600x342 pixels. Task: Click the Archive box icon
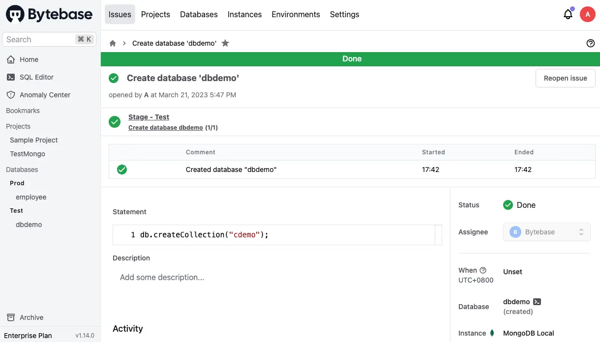pos(11,317)
